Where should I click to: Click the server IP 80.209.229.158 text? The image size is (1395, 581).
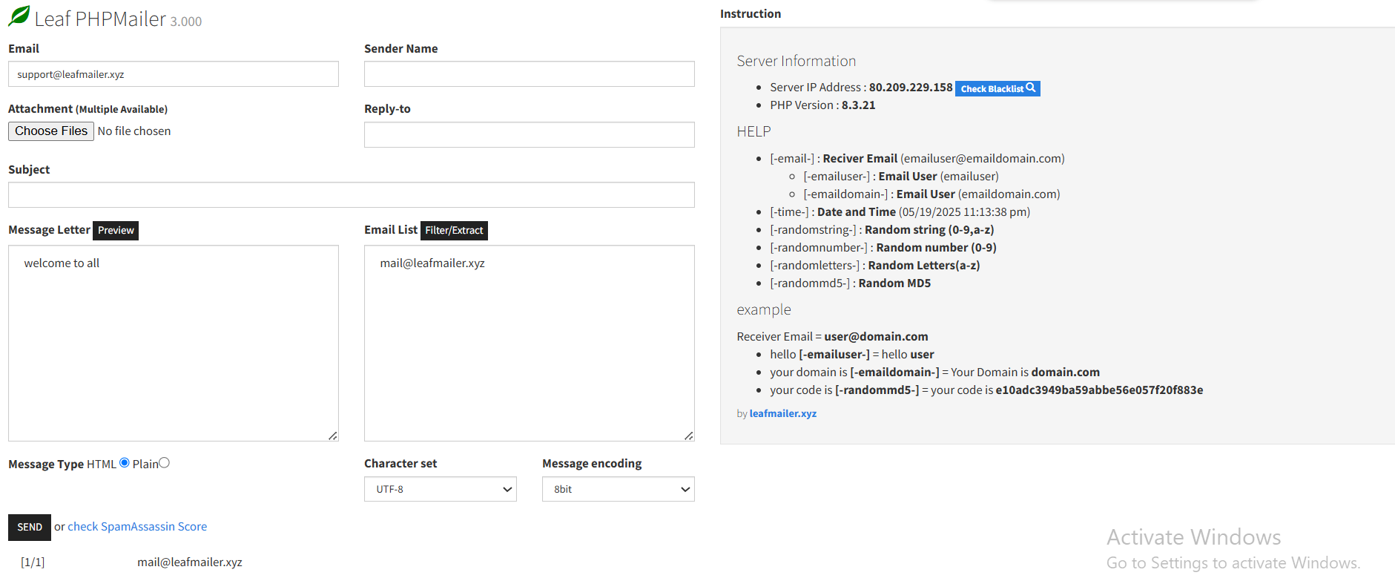(x=911, y=87)
